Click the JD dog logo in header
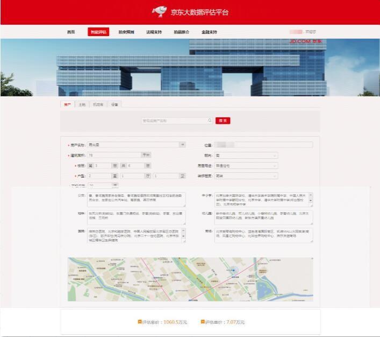The width and height of the screenshot is (380, 337). [x=160, y=12]
